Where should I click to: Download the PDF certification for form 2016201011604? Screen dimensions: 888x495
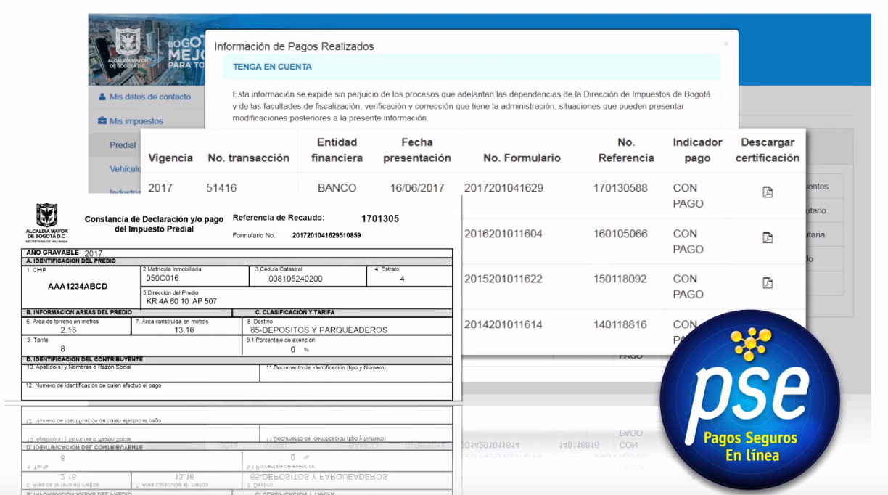[x=768, y=238]
